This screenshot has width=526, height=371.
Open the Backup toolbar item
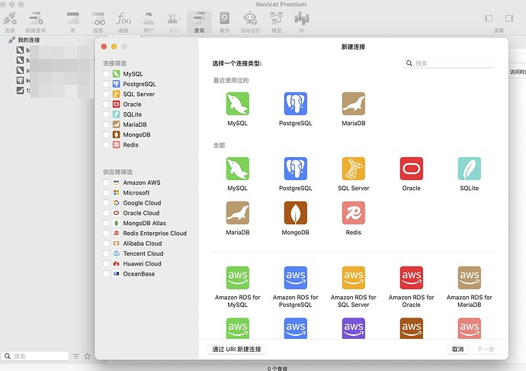224,22
